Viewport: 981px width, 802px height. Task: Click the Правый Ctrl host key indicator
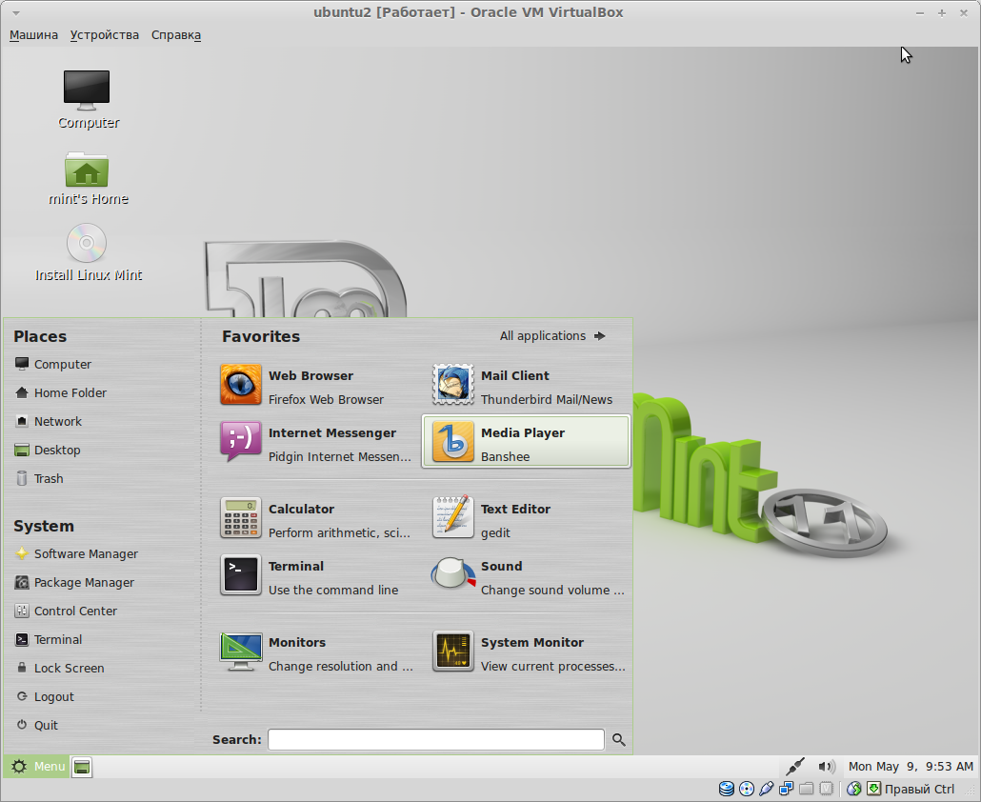click(x=920, y=789)
